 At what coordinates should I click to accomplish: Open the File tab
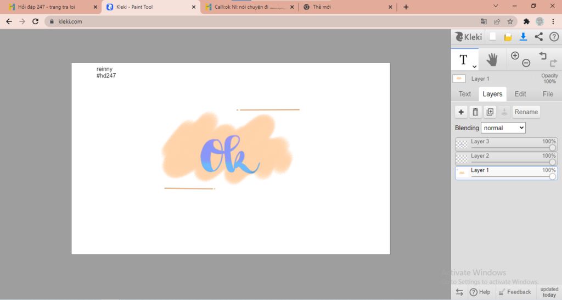[x=548, y=94]
